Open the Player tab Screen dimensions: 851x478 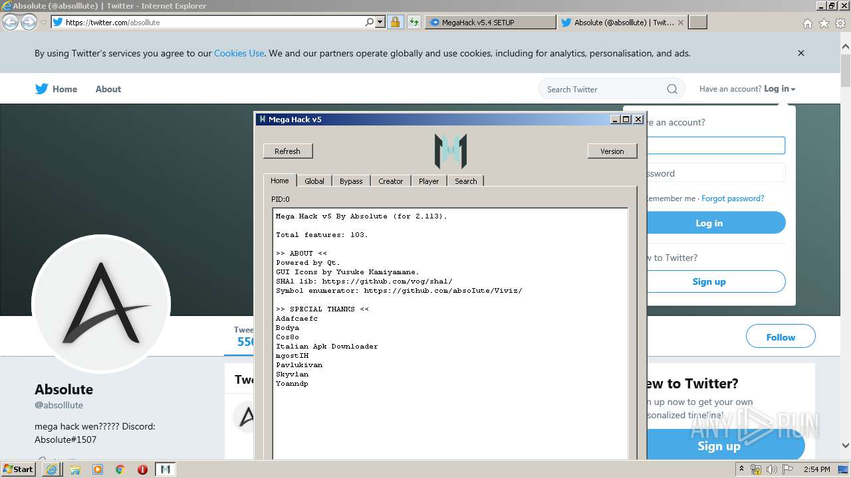pyautogui.click(x=429, y=181)
